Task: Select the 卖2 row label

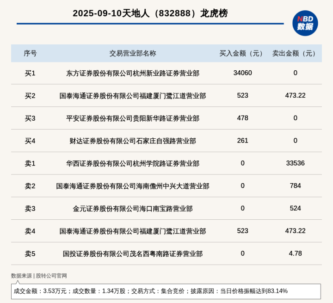Action: 30,186
